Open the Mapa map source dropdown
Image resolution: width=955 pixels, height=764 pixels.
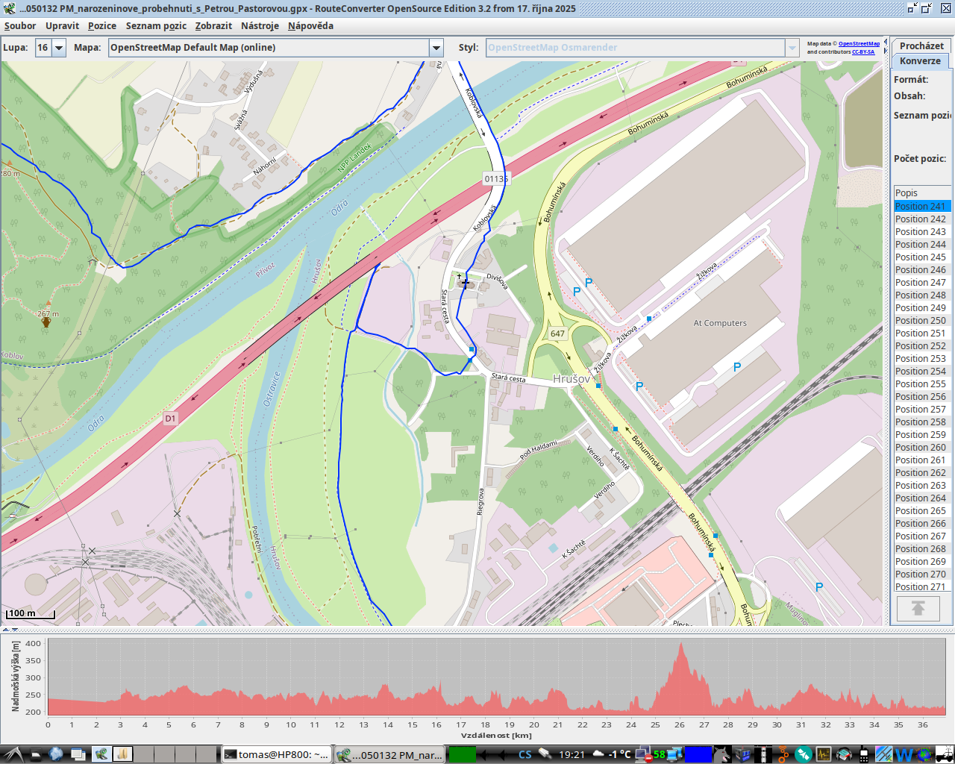pos(436,48)
